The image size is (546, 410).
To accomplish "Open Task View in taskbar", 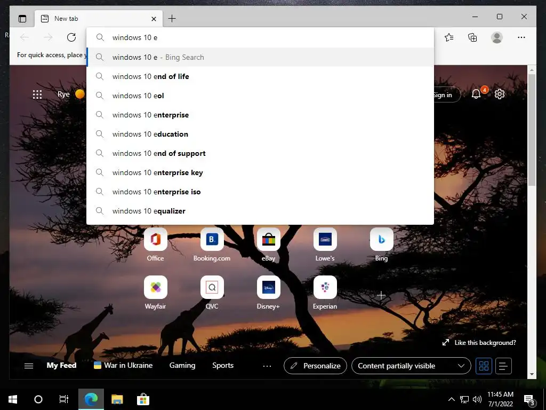I will pos(64,399).
